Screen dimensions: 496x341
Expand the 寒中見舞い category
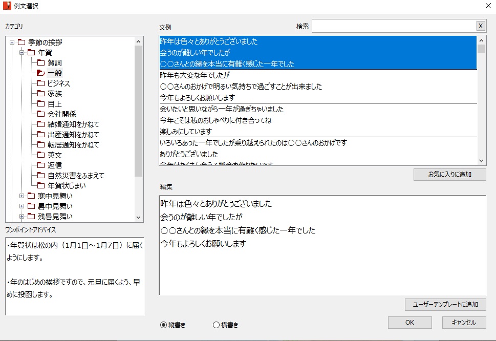[21, 196]
